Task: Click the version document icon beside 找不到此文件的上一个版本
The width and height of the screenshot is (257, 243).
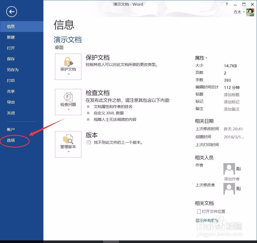Action: tap(89, 143)
